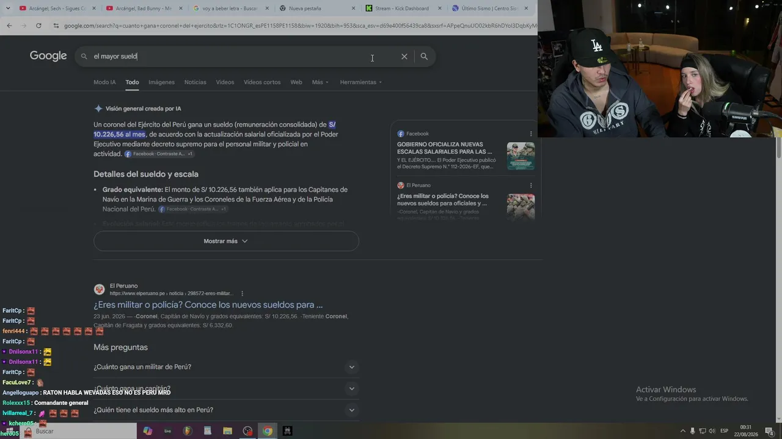Viewport: 782px width, 439px height.
Task: Close the 'Nueva pestaña' tab
Action: pos(353,9)
